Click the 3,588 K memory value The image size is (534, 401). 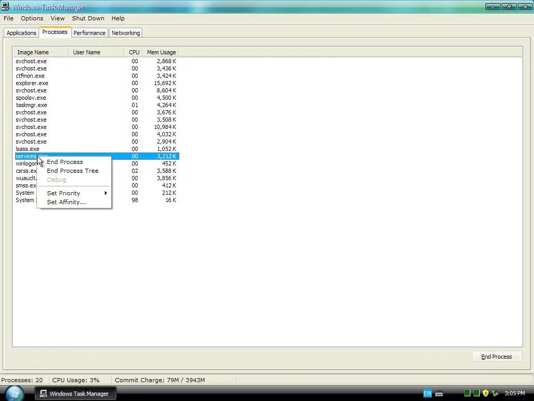(x=166, y=171)
